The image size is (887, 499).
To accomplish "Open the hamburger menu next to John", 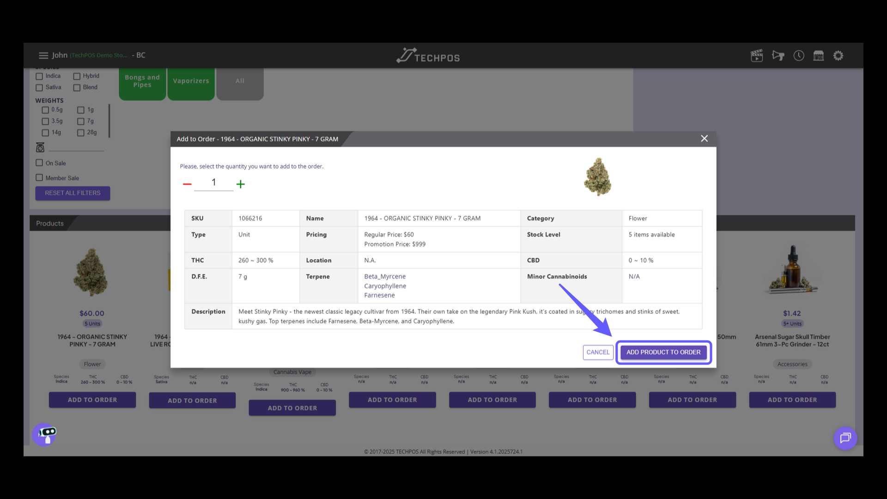I will click(x=43, y=55).
